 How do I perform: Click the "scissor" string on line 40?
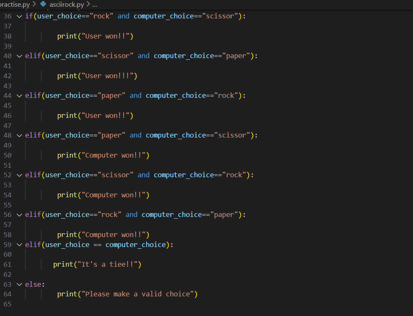[115, 56]
